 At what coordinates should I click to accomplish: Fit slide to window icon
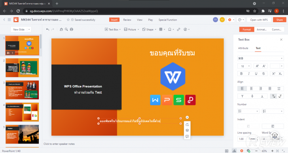tap(277, 151)
